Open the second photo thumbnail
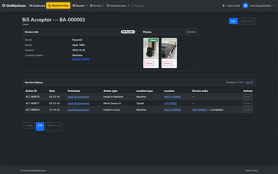The width and height of the screenshot is (278, 174). click(x=169, y=48)
